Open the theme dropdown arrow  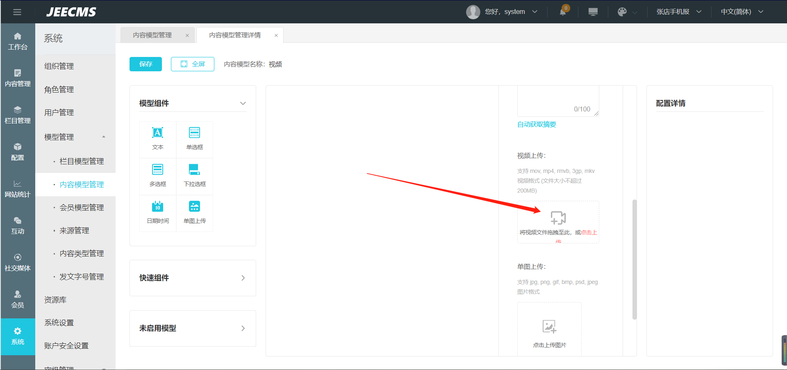pos(635,12)
